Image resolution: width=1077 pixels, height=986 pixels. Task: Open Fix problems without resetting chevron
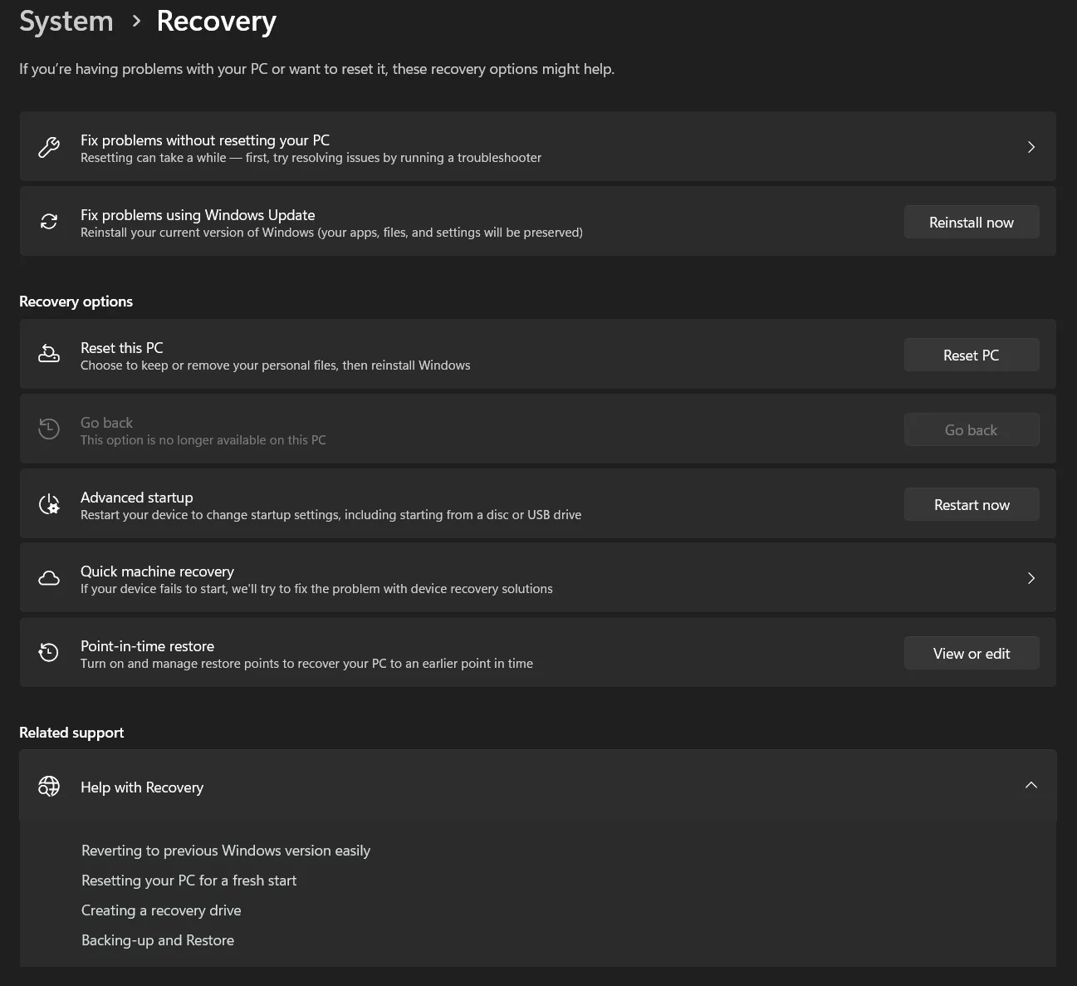pyautogui.click(x=1031, y=147)
